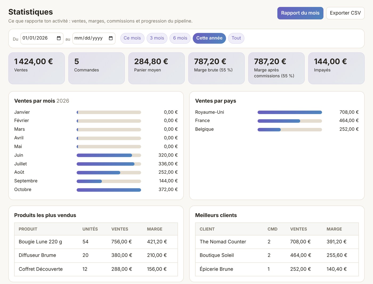
Task: Select the Cette année period filter
Action: point(209,38)
